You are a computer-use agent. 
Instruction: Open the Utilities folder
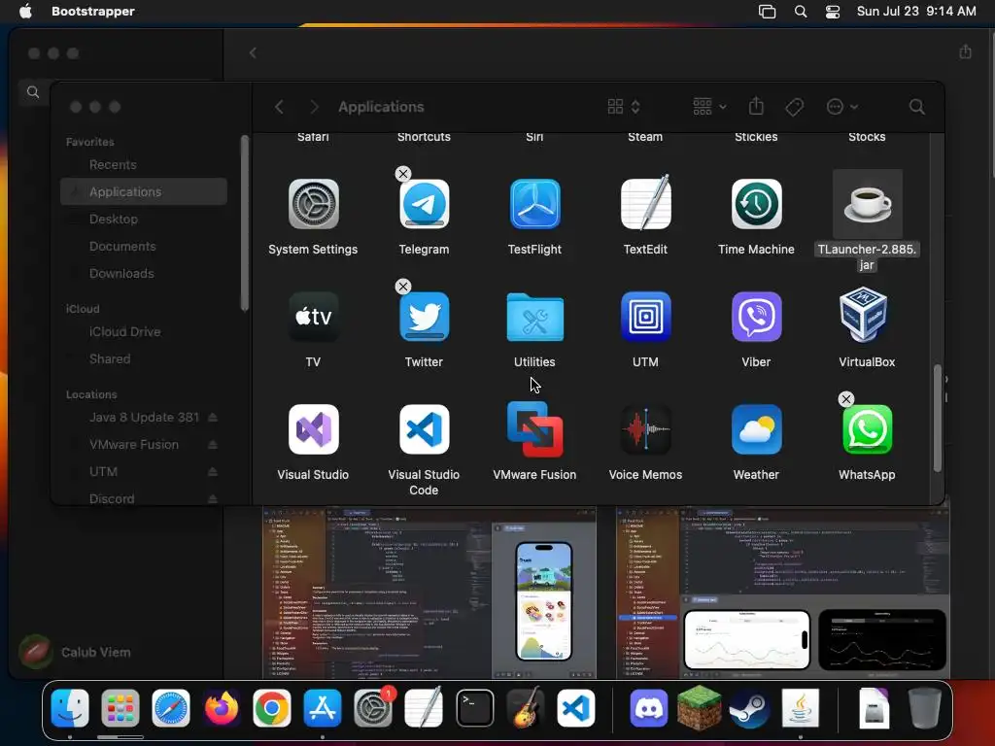[x=535, y=316]
